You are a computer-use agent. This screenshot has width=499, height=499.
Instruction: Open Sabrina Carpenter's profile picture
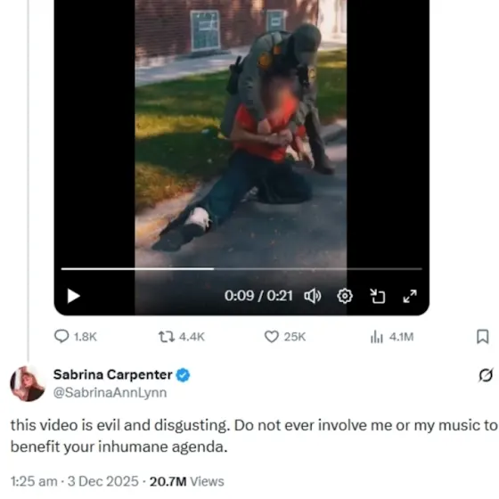coord(28,383)
